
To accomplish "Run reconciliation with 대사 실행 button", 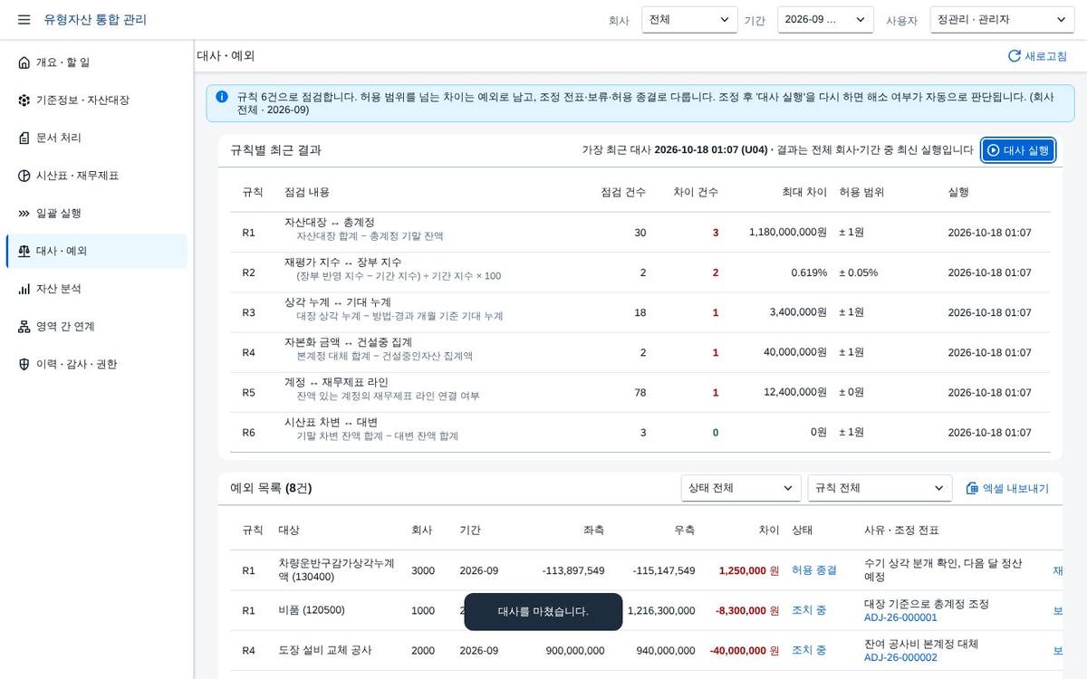I will pos(1018,150).
